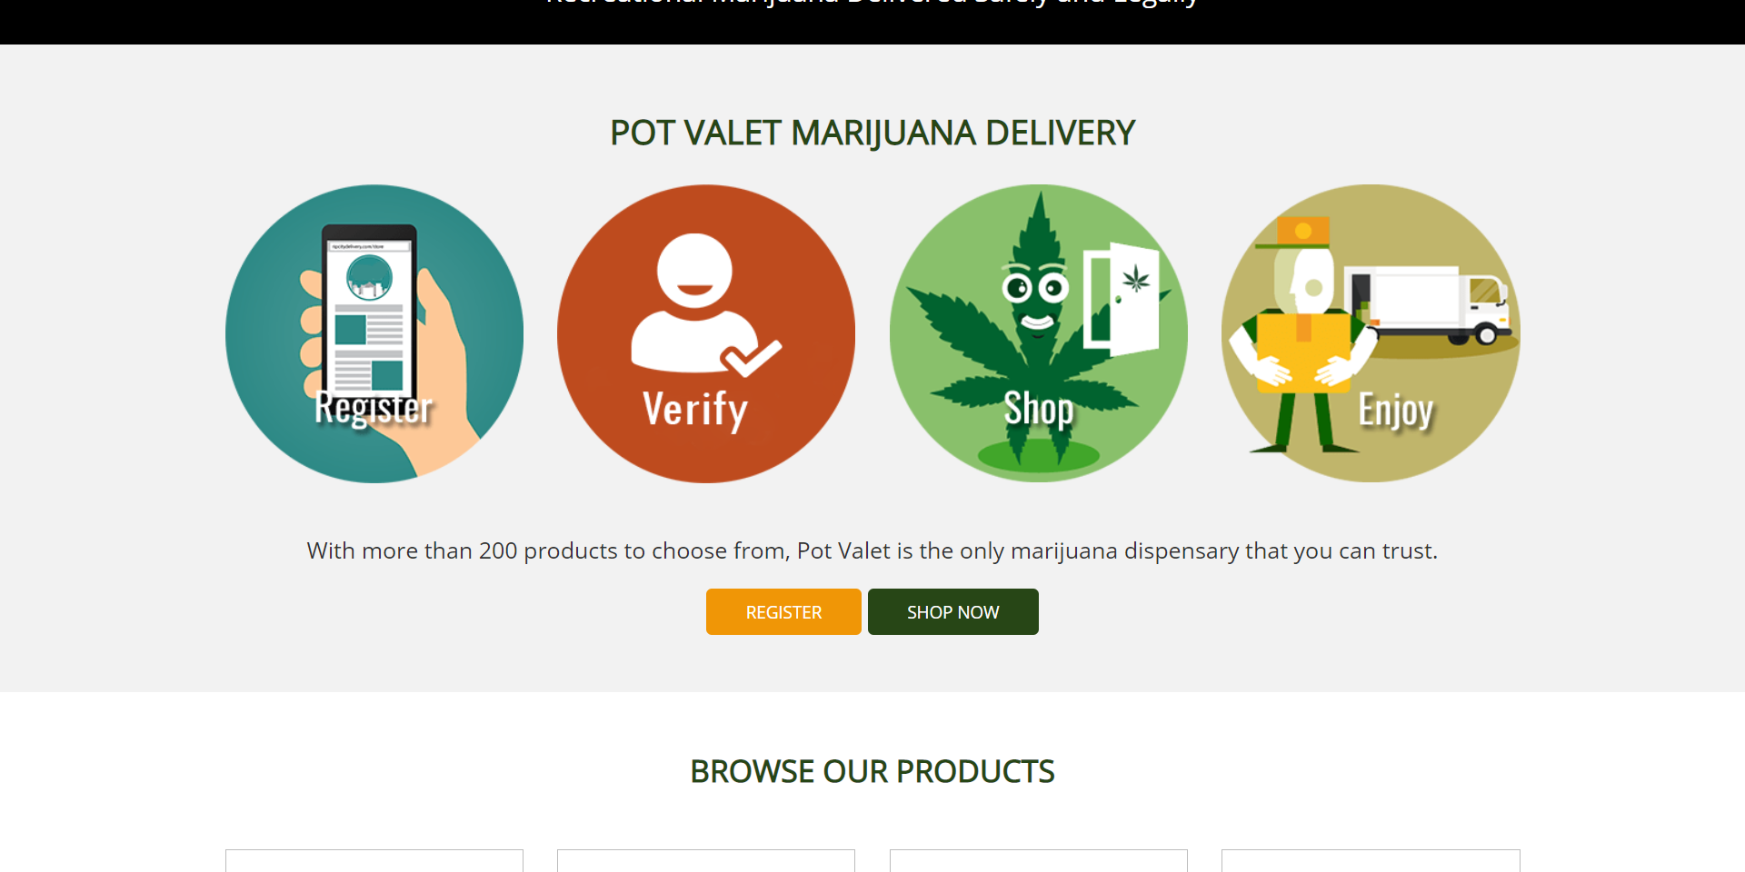Open the first product card below Browse
1745x872 pixels.
[x=374, y=861]
